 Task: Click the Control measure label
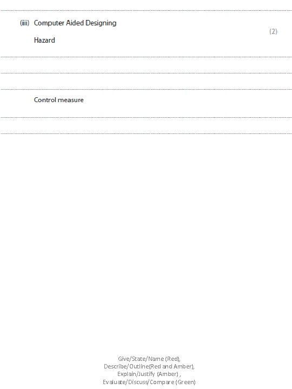(x=59, y=100)
